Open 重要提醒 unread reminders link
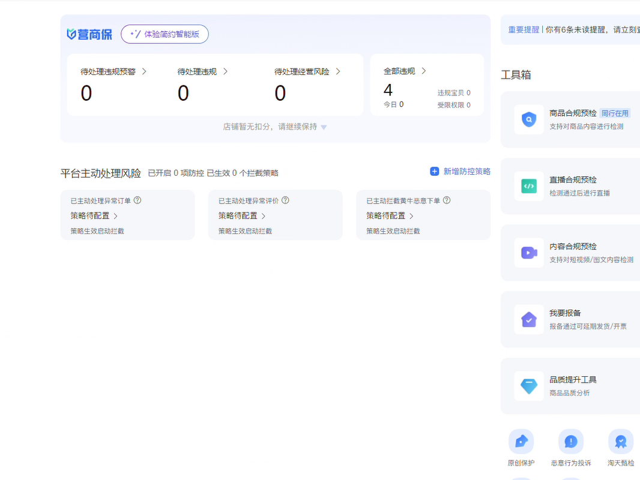The height and width of the screenshot is (480, 640). [524, 29]
